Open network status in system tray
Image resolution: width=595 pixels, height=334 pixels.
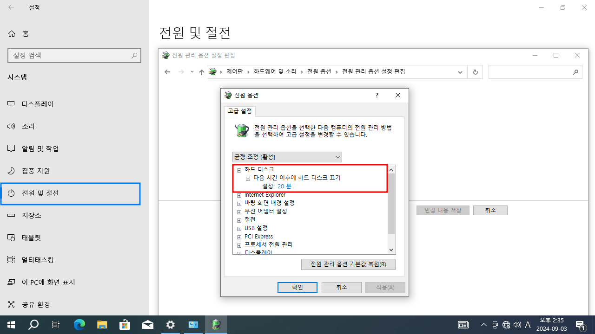(x=506, y=325)
